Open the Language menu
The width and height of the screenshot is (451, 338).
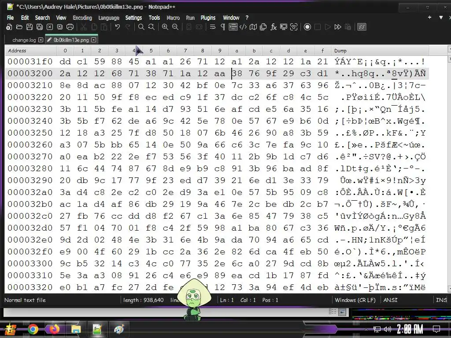click(109, 18)
